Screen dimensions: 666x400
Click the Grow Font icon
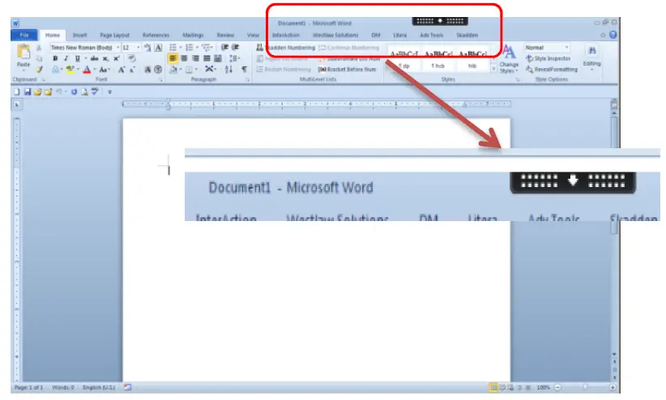(122, 70)
